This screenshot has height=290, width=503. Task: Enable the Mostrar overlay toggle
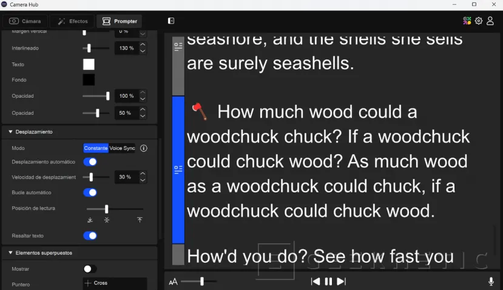90,269
